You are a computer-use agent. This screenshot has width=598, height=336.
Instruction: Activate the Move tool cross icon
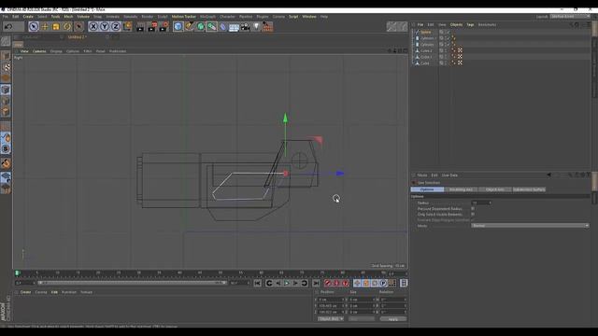coord(45,26)
